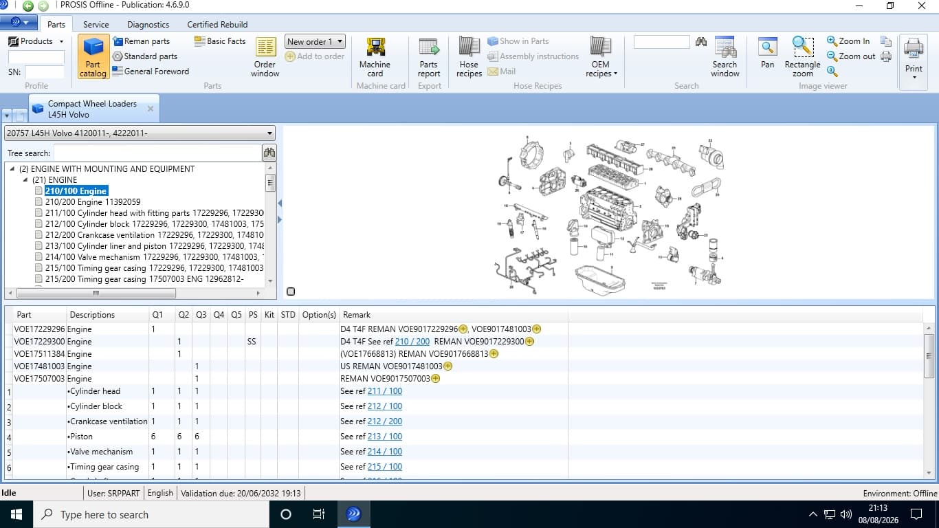Viewport: 939px width, 528px height.
Task: Go back with the green arrow in the title bar
Action: (x=27, y=6)
